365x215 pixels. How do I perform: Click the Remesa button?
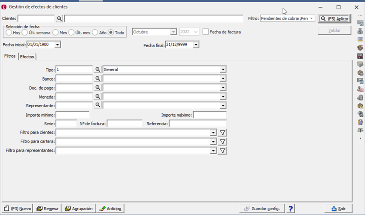point(47,209)
